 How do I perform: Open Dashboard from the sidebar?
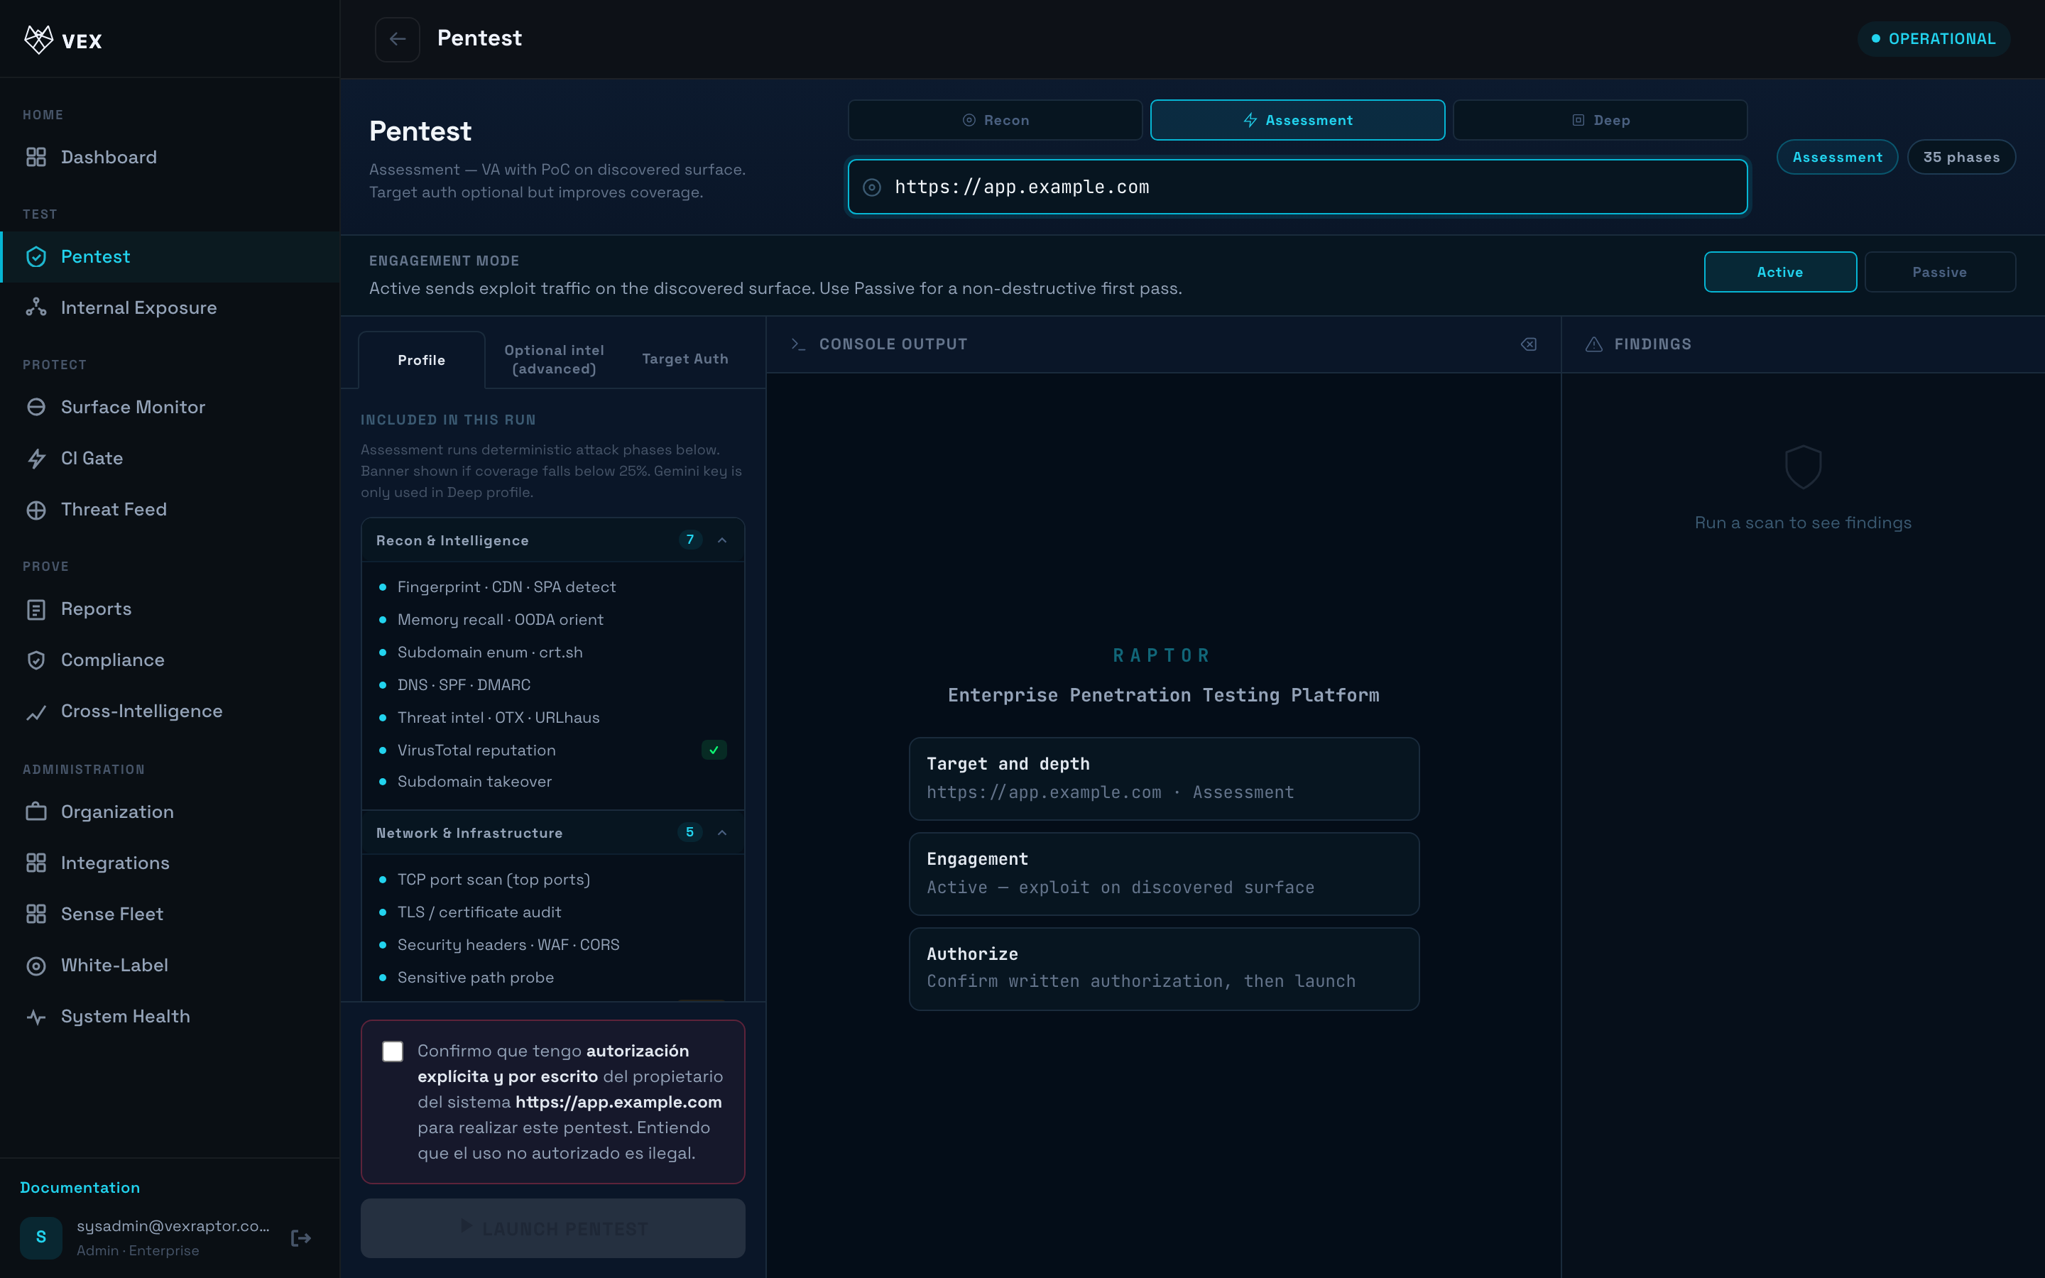tap(170, 157)
